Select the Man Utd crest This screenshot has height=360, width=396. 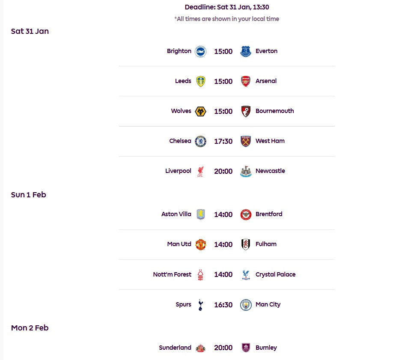click(200, 244)
